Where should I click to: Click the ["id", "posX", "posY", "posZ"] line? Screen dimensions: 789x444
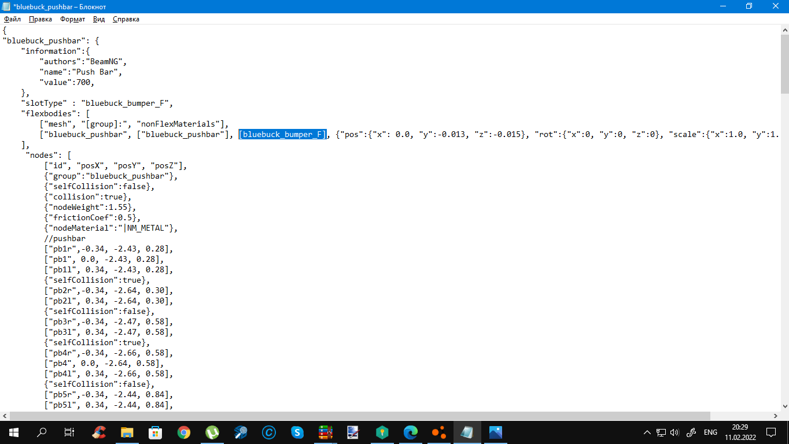[x=116, y=165]
